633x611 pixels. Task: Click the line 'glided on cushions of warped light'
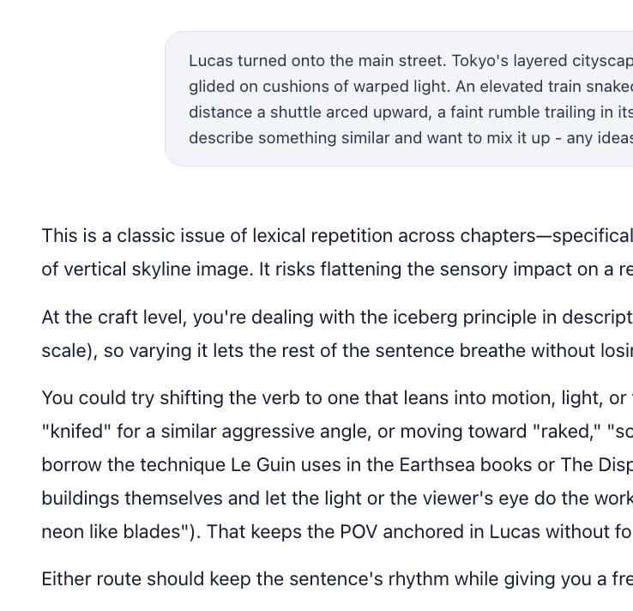pyautogui.click(x=411, y=87)
